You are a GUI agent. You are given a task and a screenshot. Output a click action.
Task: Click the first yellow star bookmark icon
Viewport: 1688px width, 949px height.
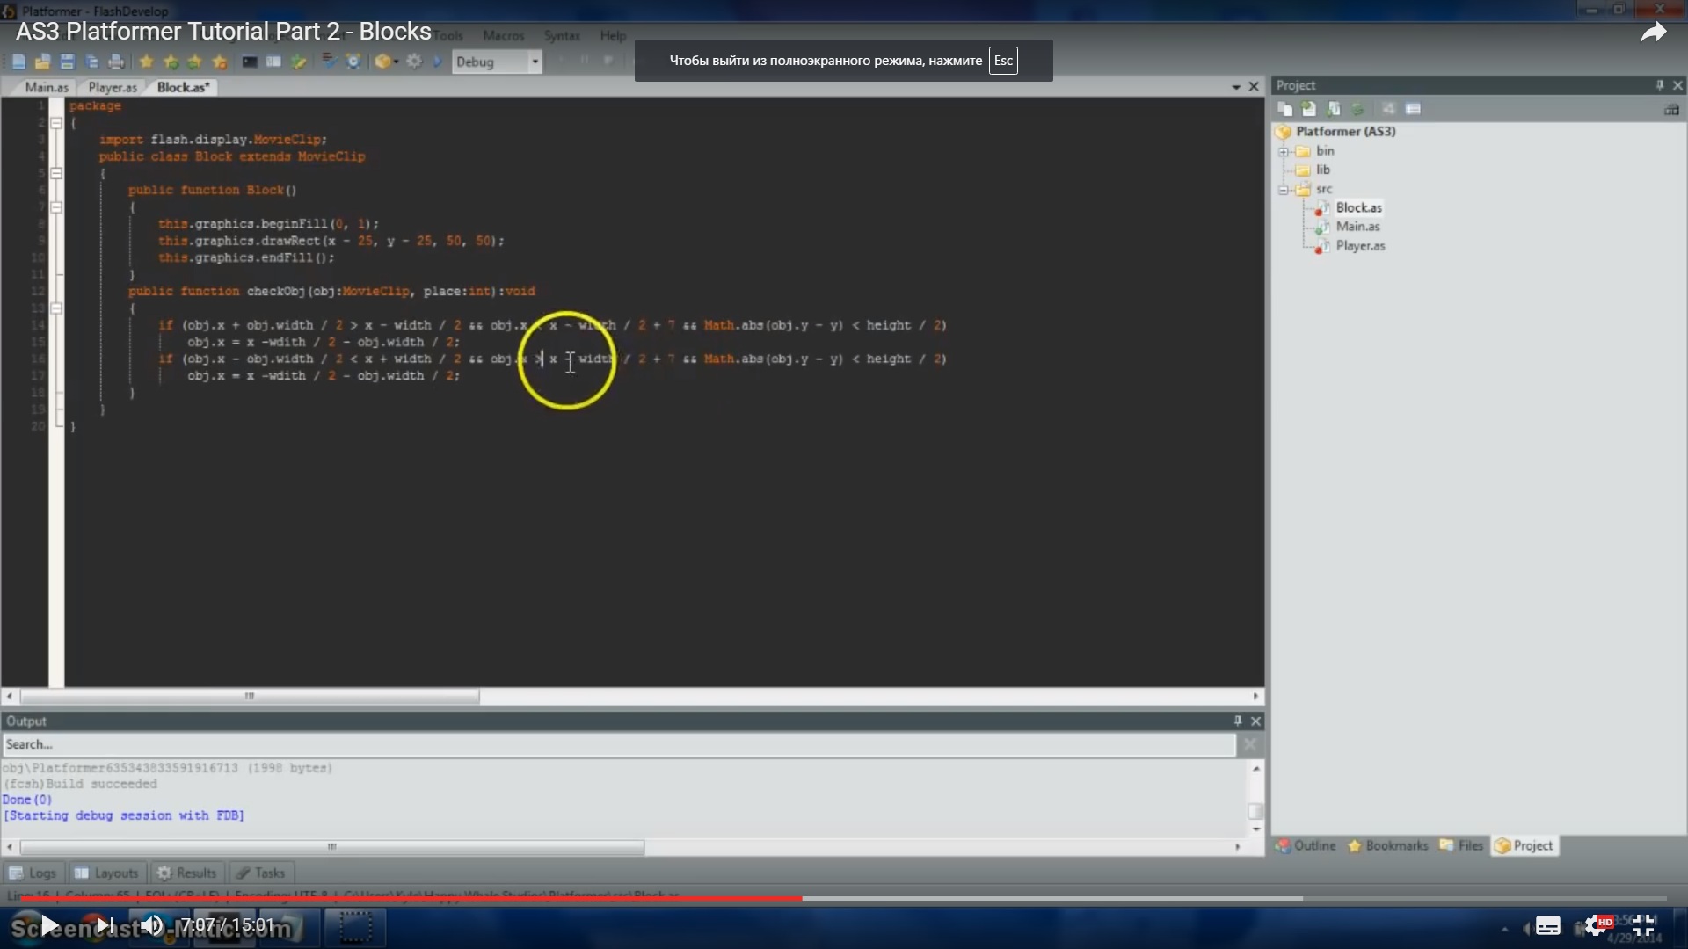(x=146, y=62)
